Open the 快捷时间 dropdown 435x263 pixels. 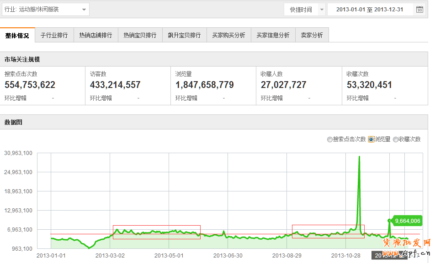pos(304,10)
